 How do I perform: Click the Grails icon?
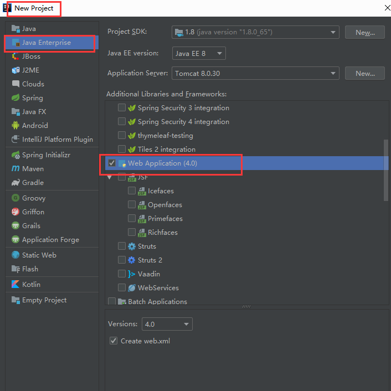coord(16,225)
